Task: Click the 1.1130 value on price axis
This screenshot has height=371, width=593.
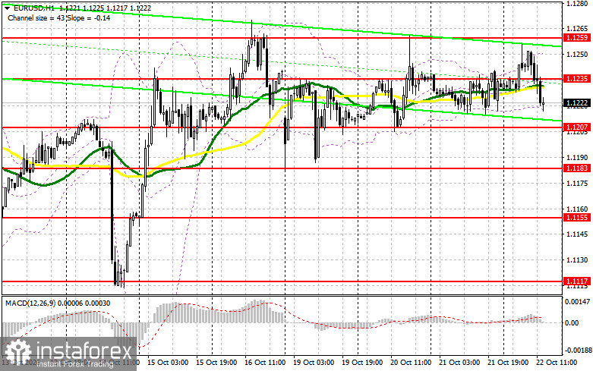Action: [577, 260]
